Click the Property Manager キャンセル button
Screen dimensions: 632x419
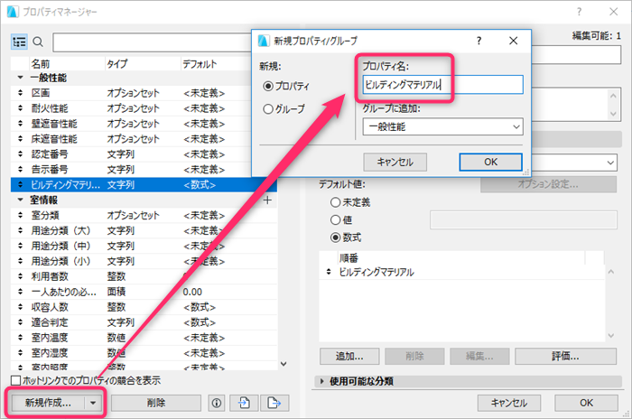coord(508,403)
